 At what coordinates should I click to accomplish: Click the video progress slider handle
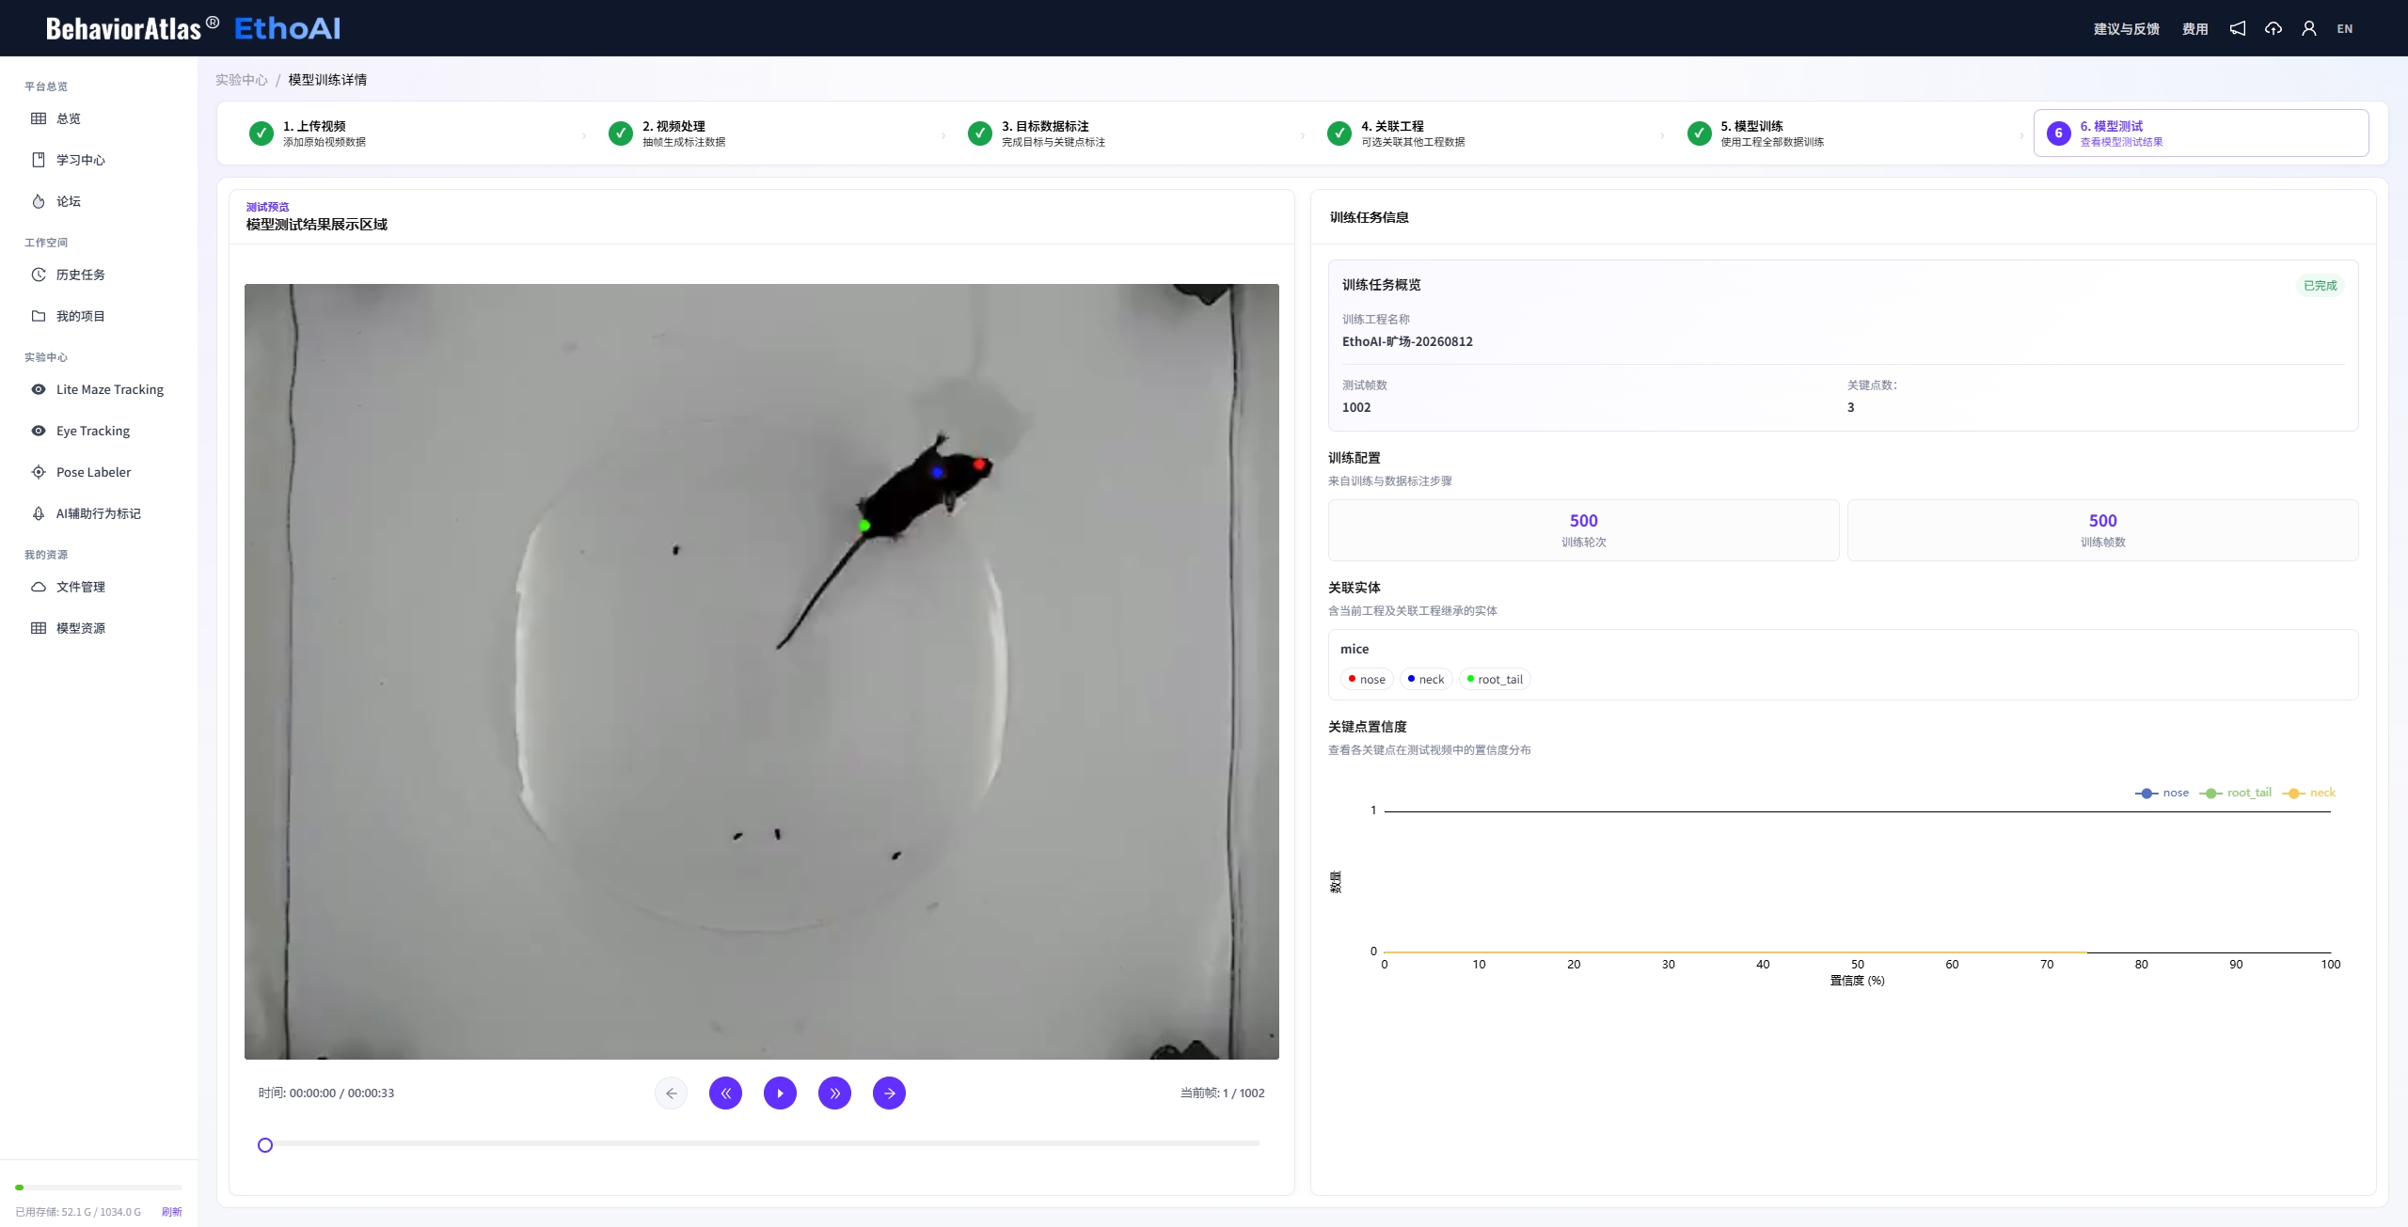(265, 1145)
